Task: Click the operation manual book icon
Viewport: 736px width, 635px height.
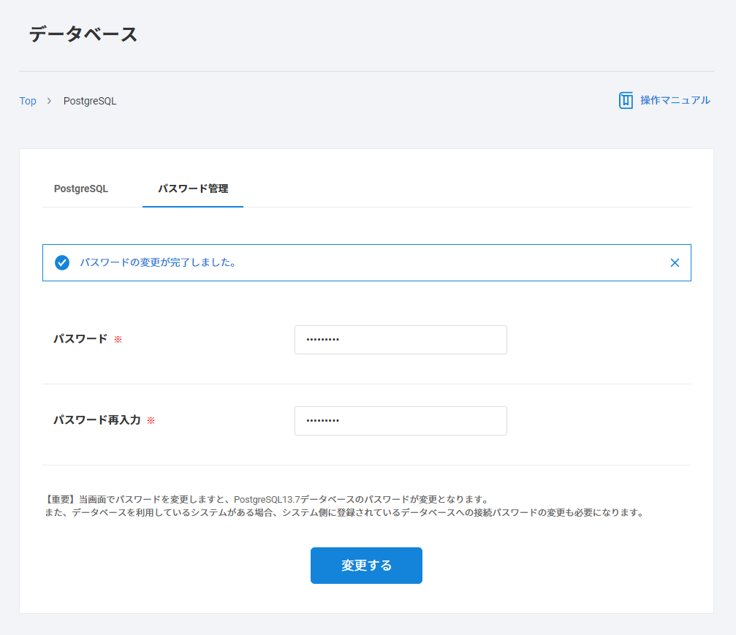Action: pyautogui.click(x=626, y=101)
